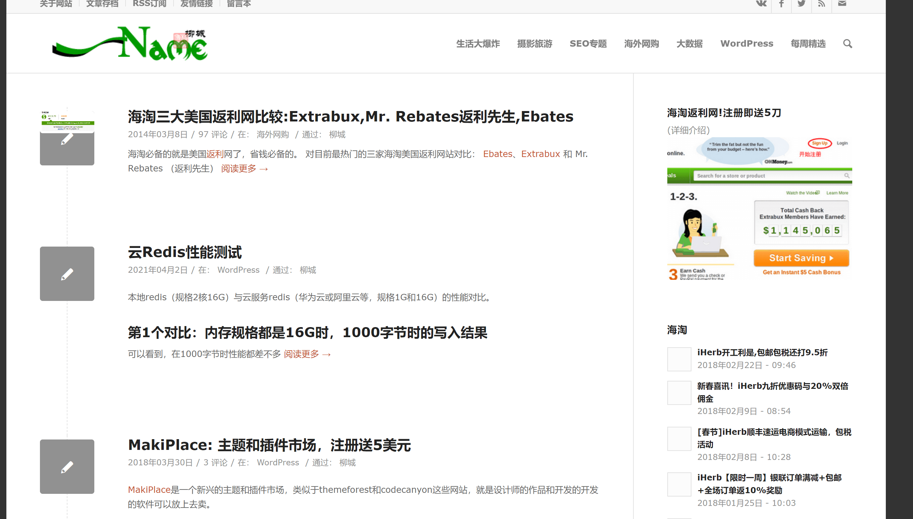Click the mail envelope icon in header

[842, 4]
